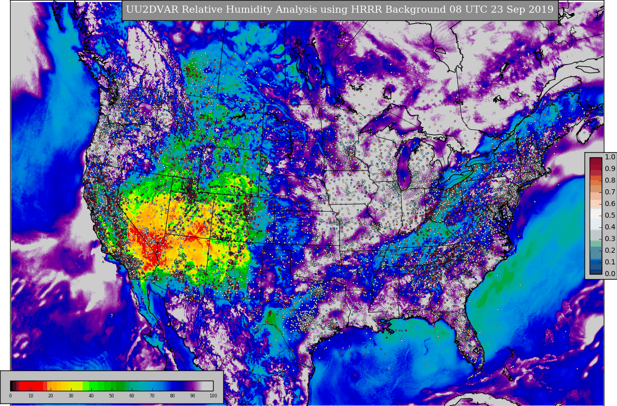Click the '0.8' label on the right colorbar
The image size is (617, 406).
pos(610,181)
